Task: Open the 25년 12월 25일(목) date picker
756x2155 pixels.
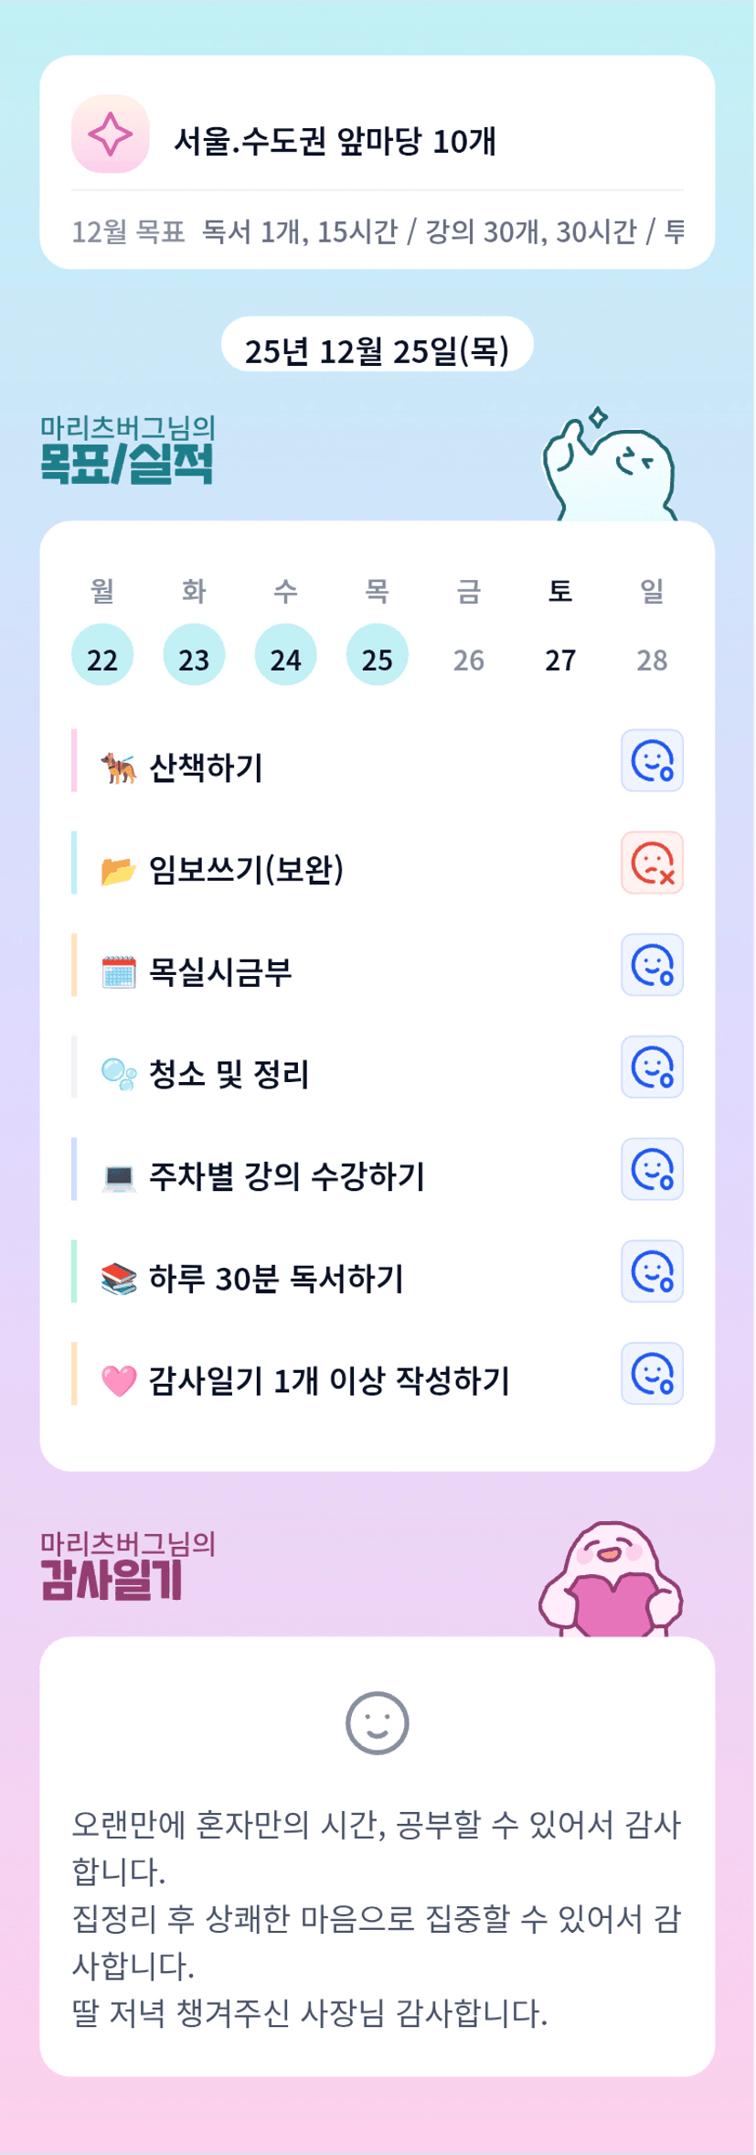Action: click(x=377, y=349)
